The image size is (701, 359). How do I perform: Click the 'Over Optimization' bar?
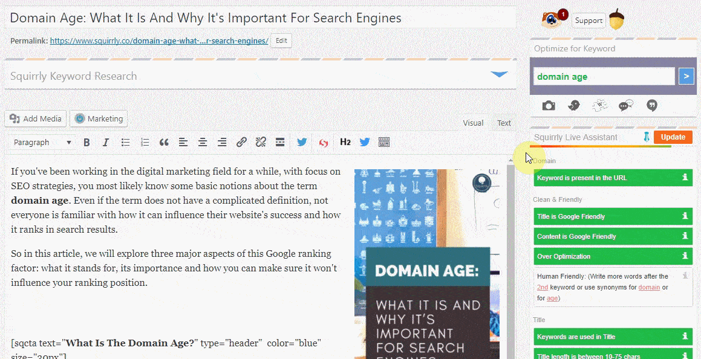(613, 256)
